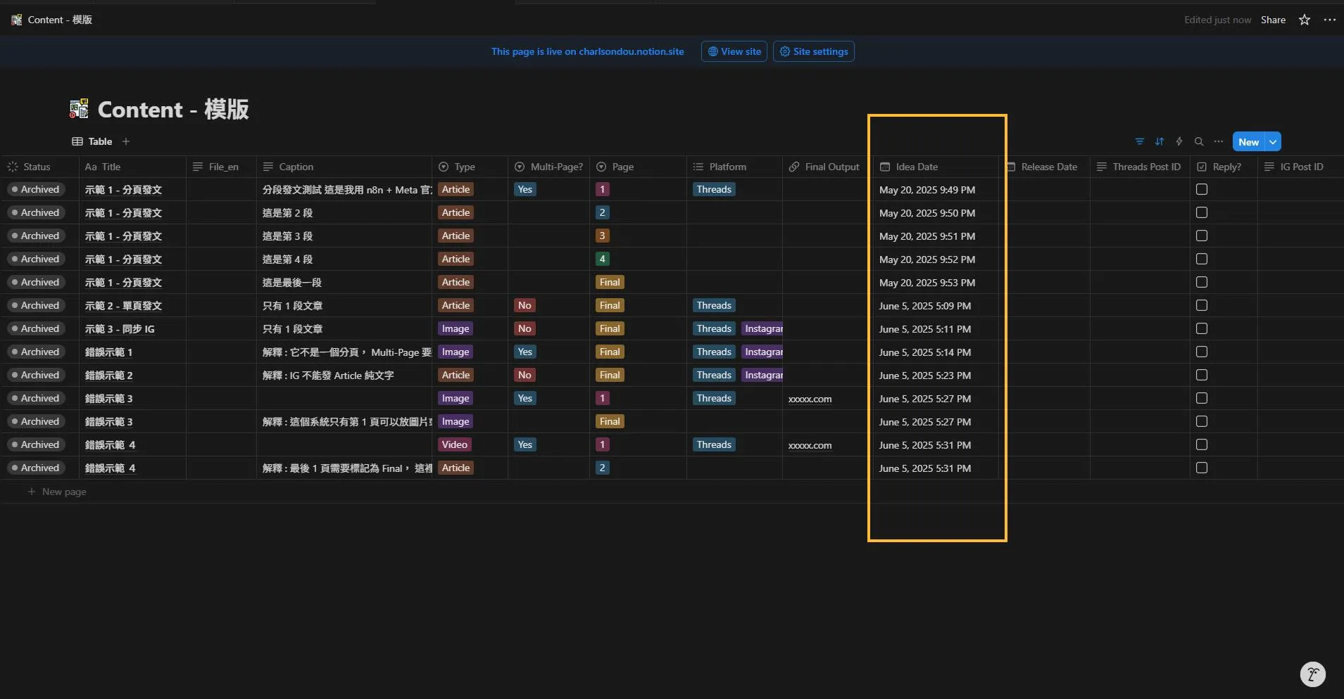
Task: Open automations lightning bolt icon
Action: click(1179, 141)
